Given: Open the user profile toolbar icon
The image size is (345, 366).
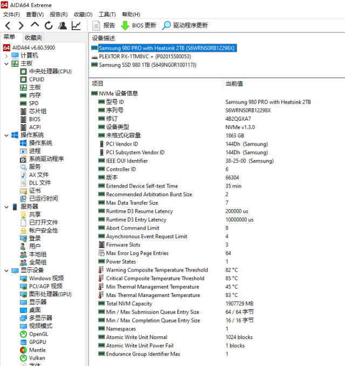Looking at the screenshot, I should pyautogui.click(x=63, y=25).
